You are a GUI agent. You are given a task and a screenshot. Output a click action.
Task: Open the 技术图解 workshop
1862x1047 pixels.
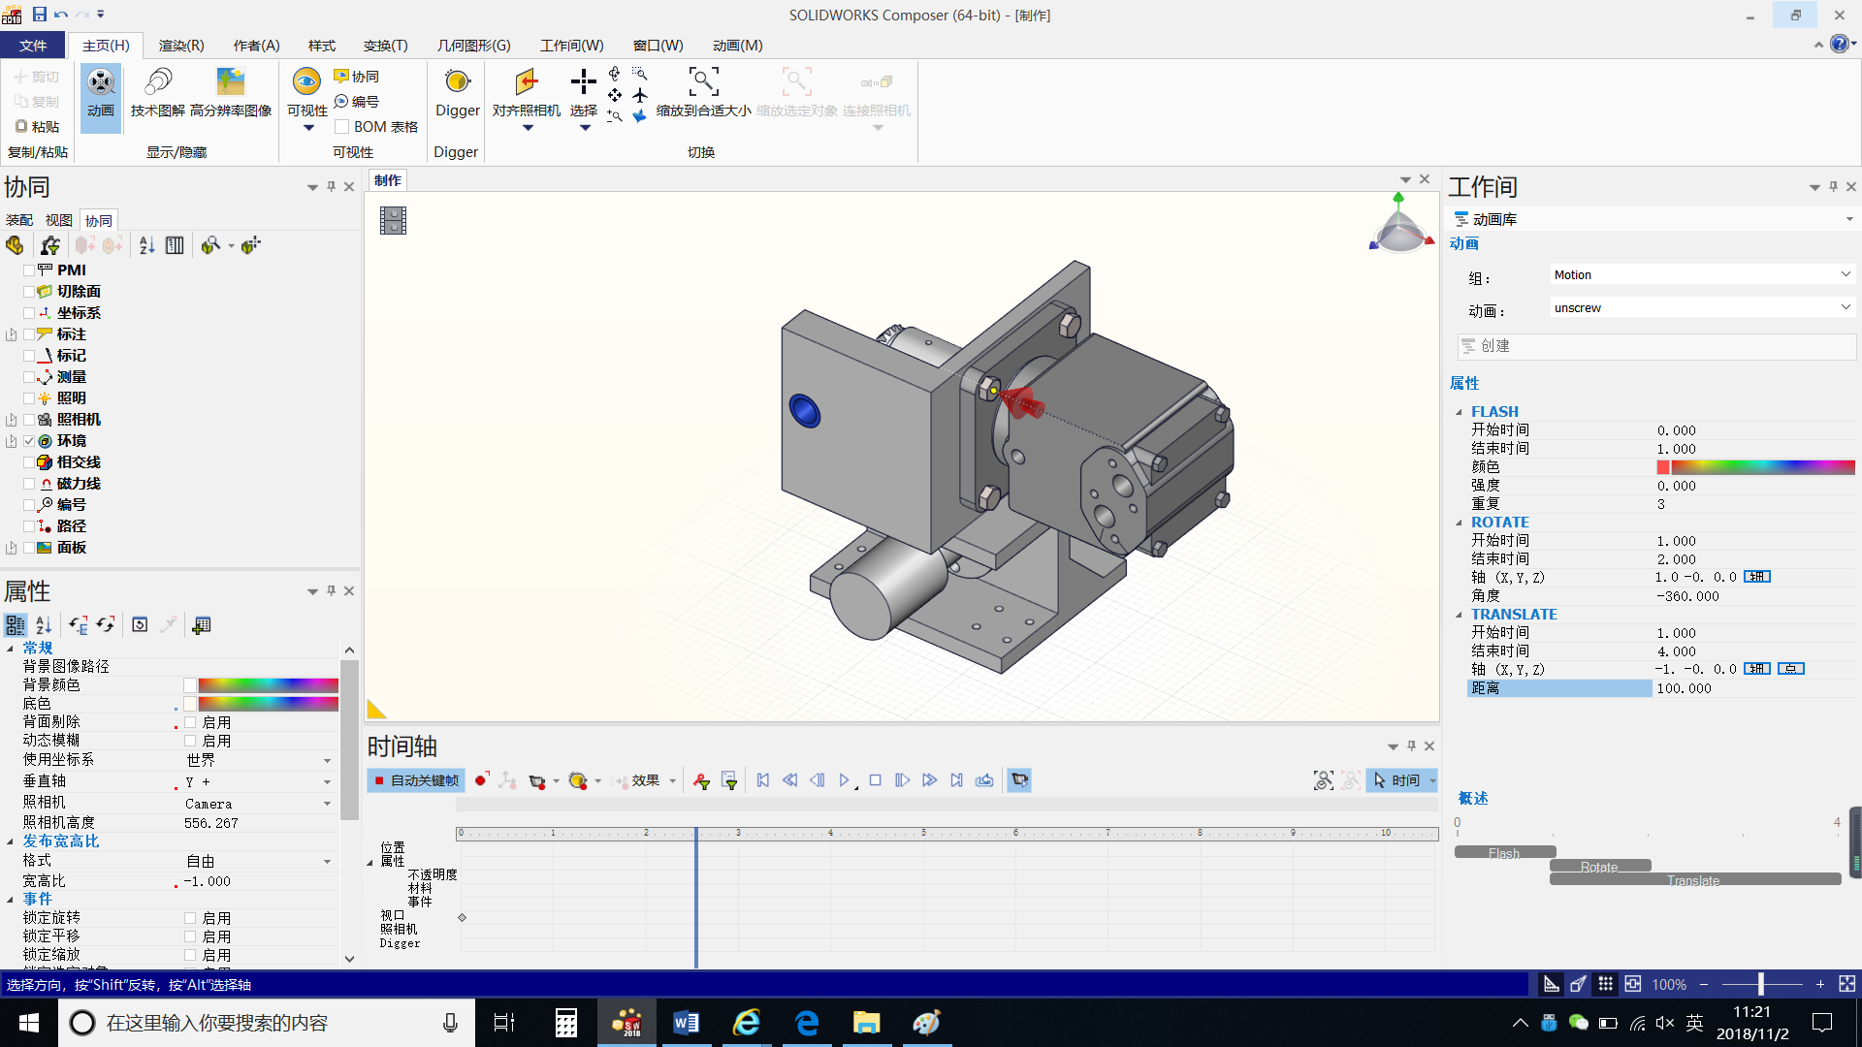157,92
